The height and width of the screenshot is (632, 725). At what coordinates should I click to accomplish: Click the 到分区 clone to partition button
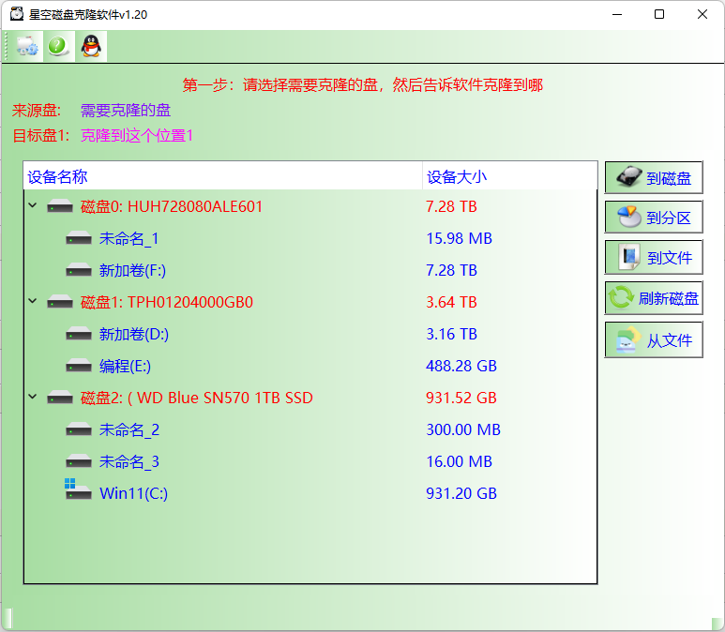point(654,218)
